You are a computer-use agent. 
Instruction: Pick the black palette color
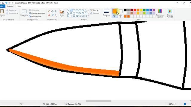[x=125, y=10]
